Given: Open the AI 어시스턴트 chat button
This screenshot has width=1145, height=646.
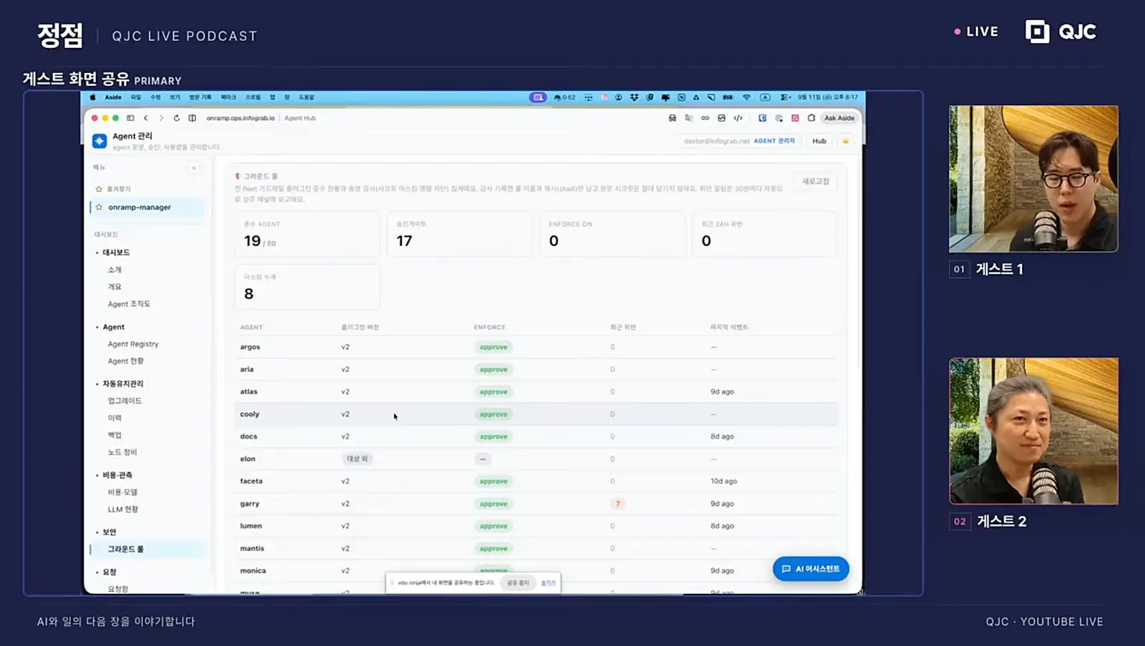Looking at the screenshot, I should click(x=811, y=569).
